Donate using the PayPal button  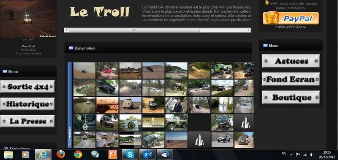pos(291,18)
